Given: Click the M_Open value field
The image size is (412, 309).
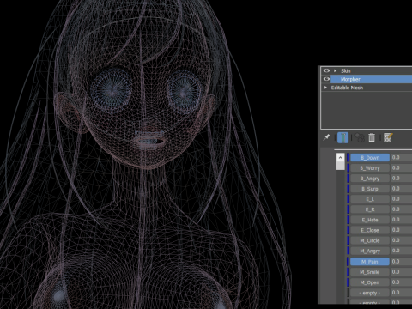Looking at the screenshot, I should (x=402, y=282).
